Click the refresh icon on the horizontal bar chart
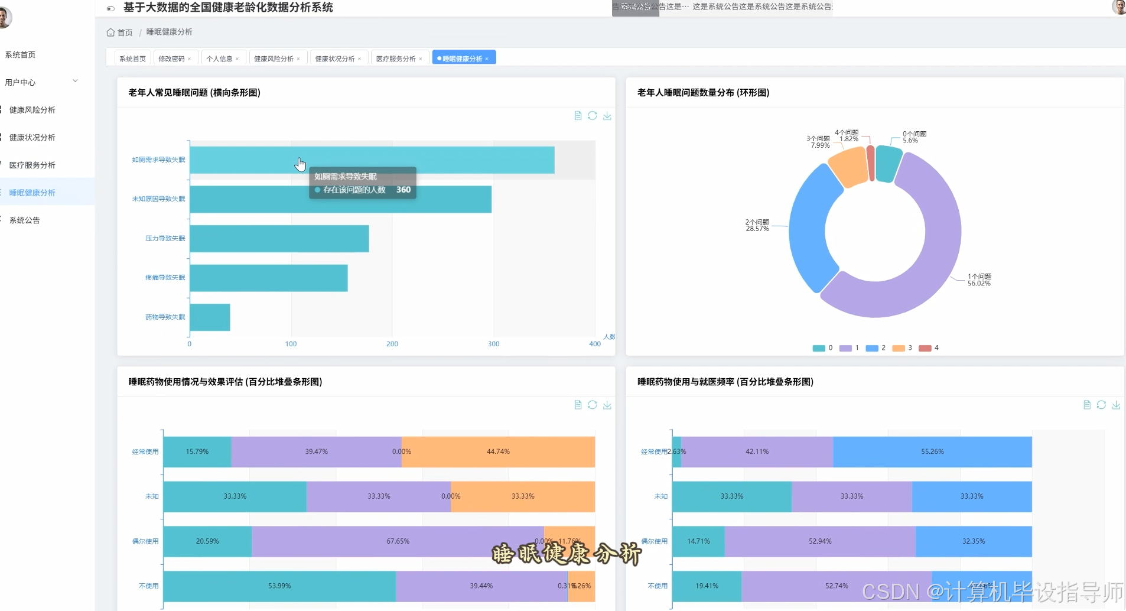 (x=592, y=116)
